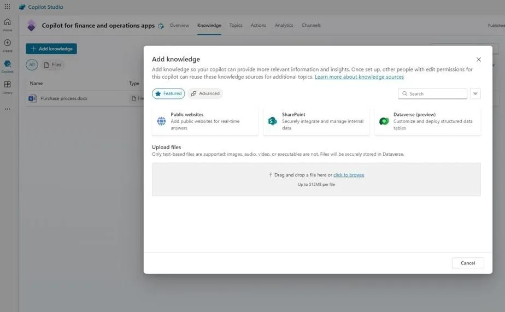505x312 pixels.
Task: Click the file drag and drop area
Action: click(x=316, y=179)
